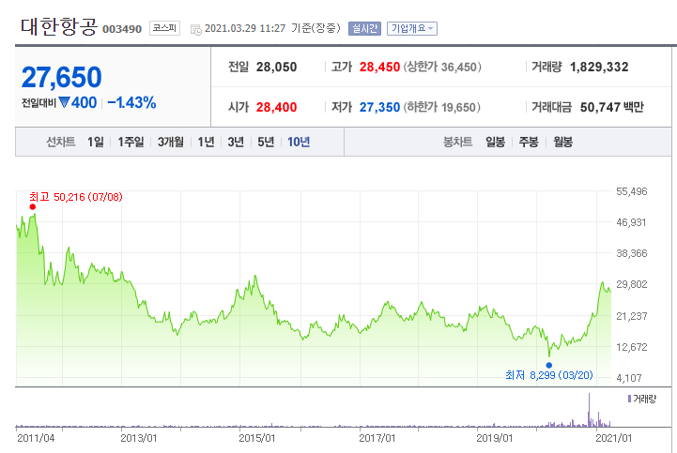Click the 2021/01 axis label
677x453 pixels.
(613, 438)
